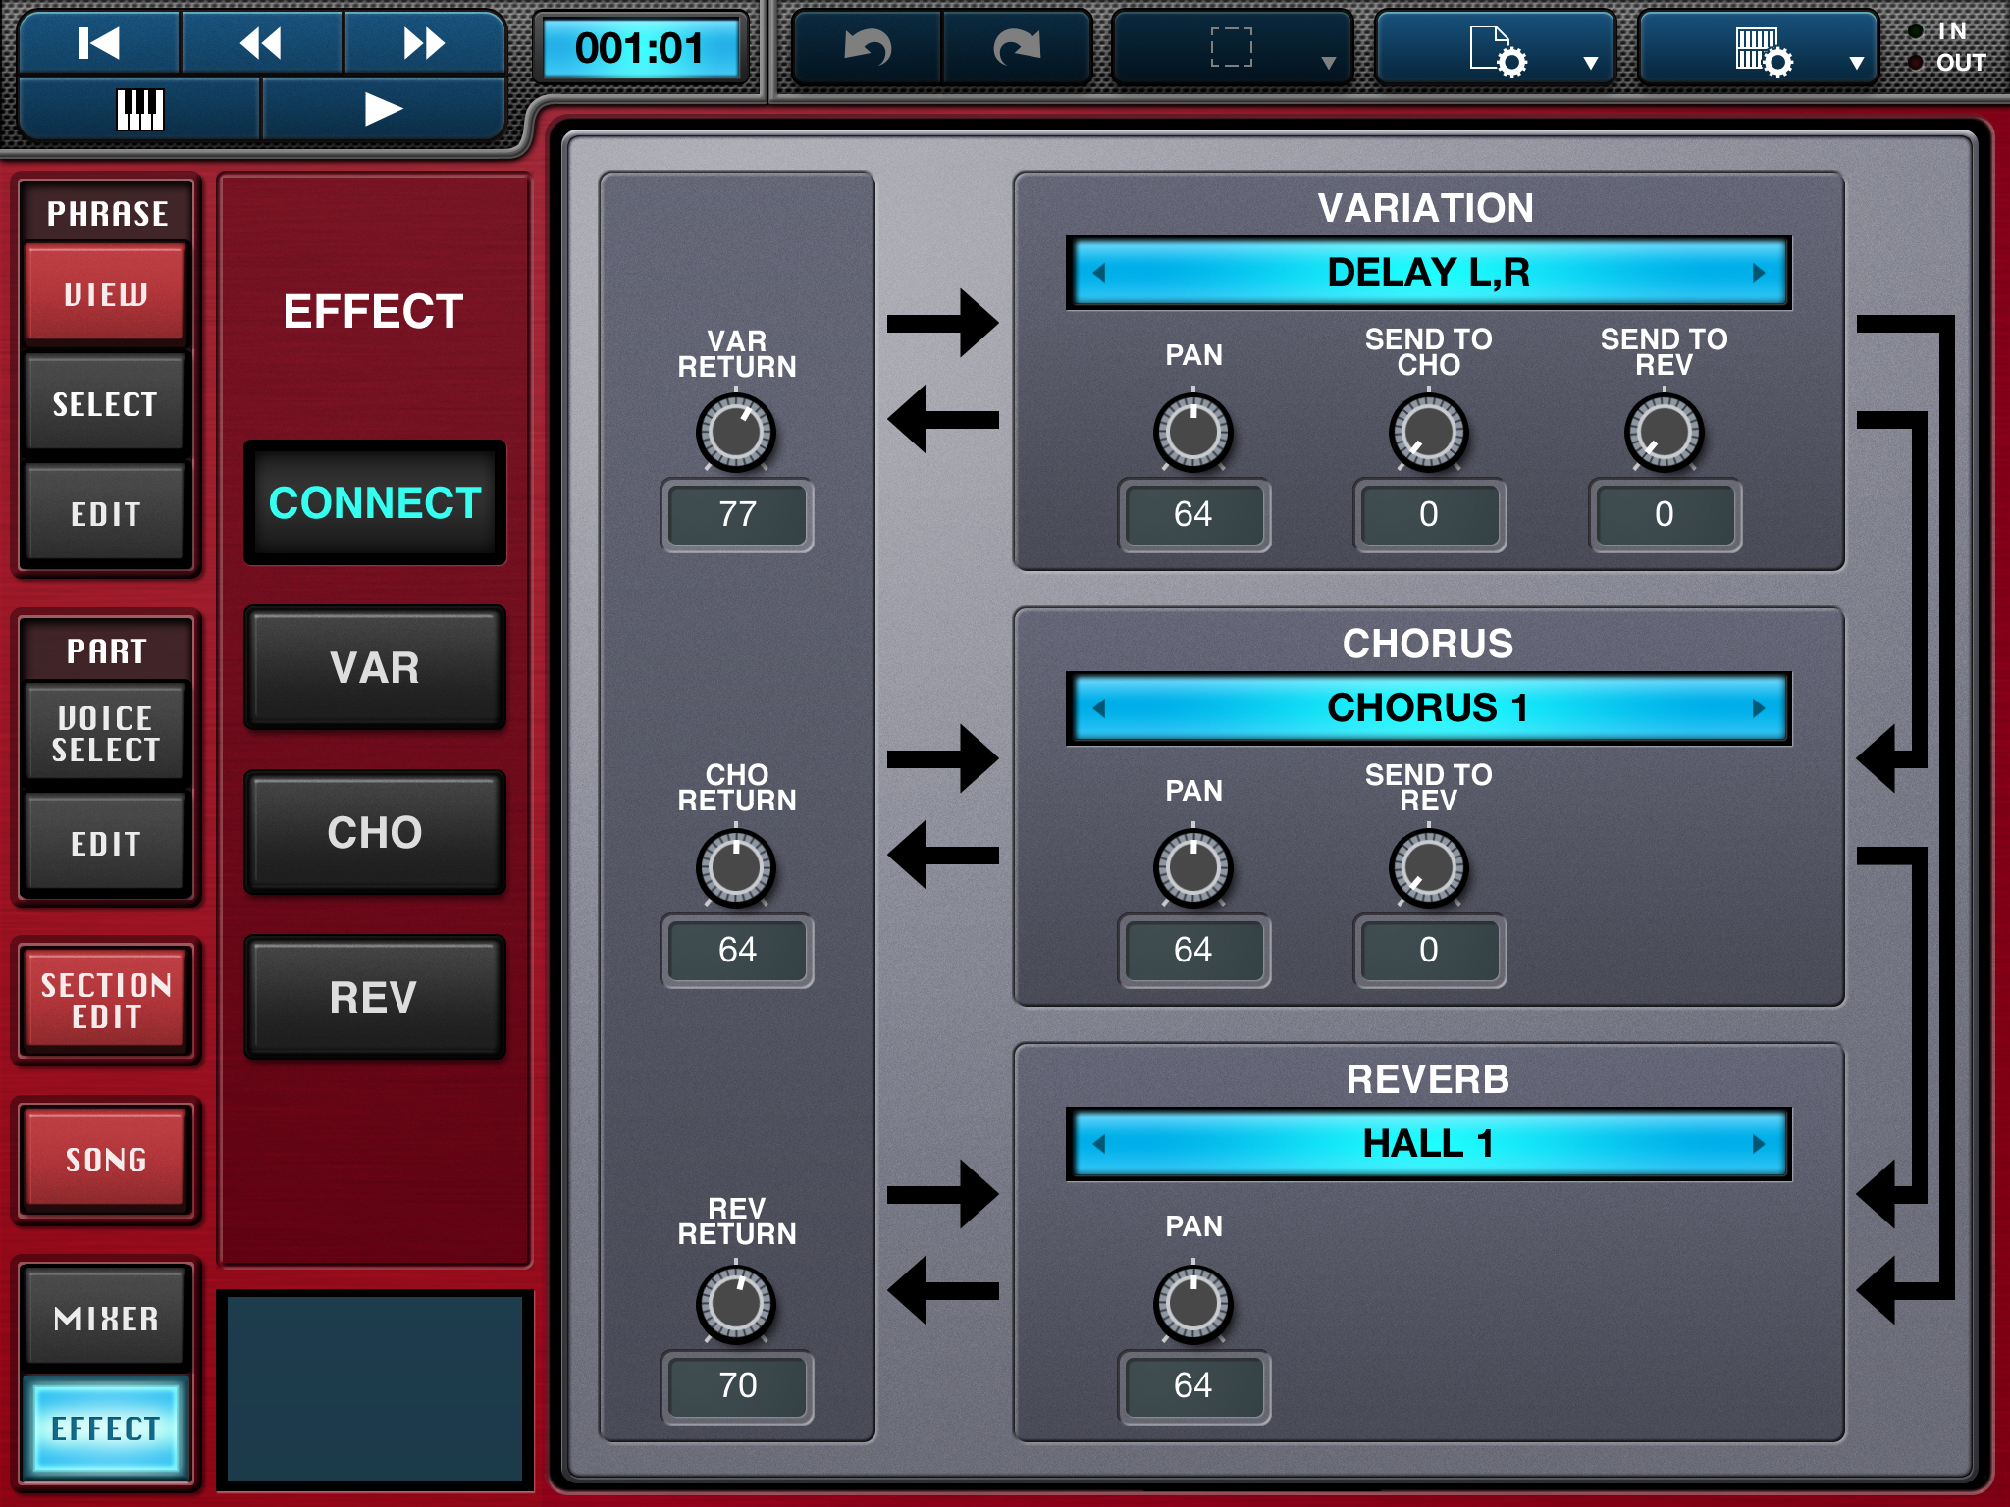The height and width of the screenshot is (1507, 2010).
Task: Select previous Chorus type arrow
Action: coord(1099,708)
